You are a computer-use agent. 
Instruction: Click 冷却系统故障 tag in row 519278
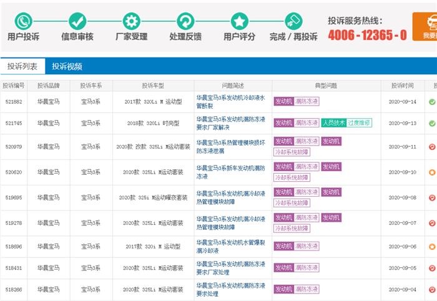(x=292, y=229)
